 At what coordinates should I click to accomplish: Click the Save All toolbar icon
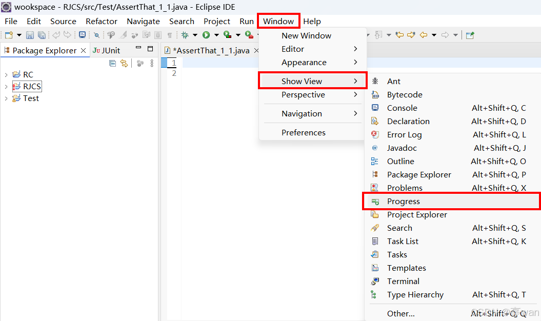(42, 35)
